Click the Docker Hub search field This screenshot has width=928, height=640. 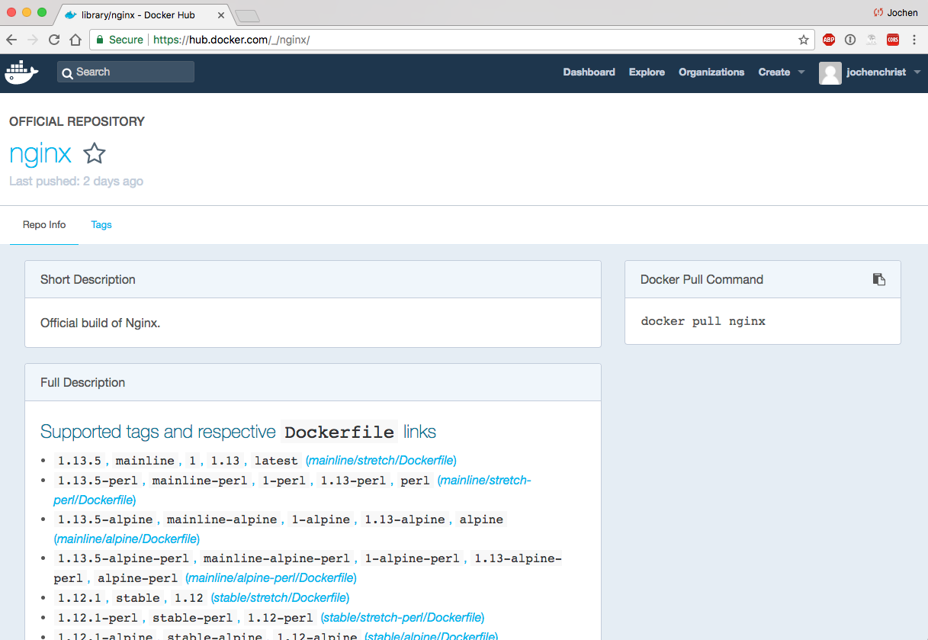coord(126,72)
